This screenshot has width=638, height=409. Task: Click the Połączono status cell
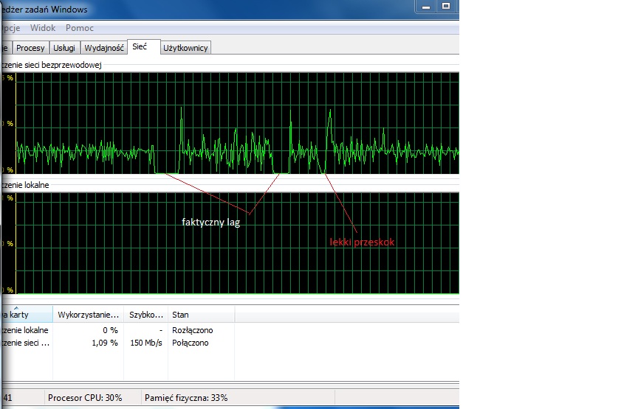pos(191,343)
